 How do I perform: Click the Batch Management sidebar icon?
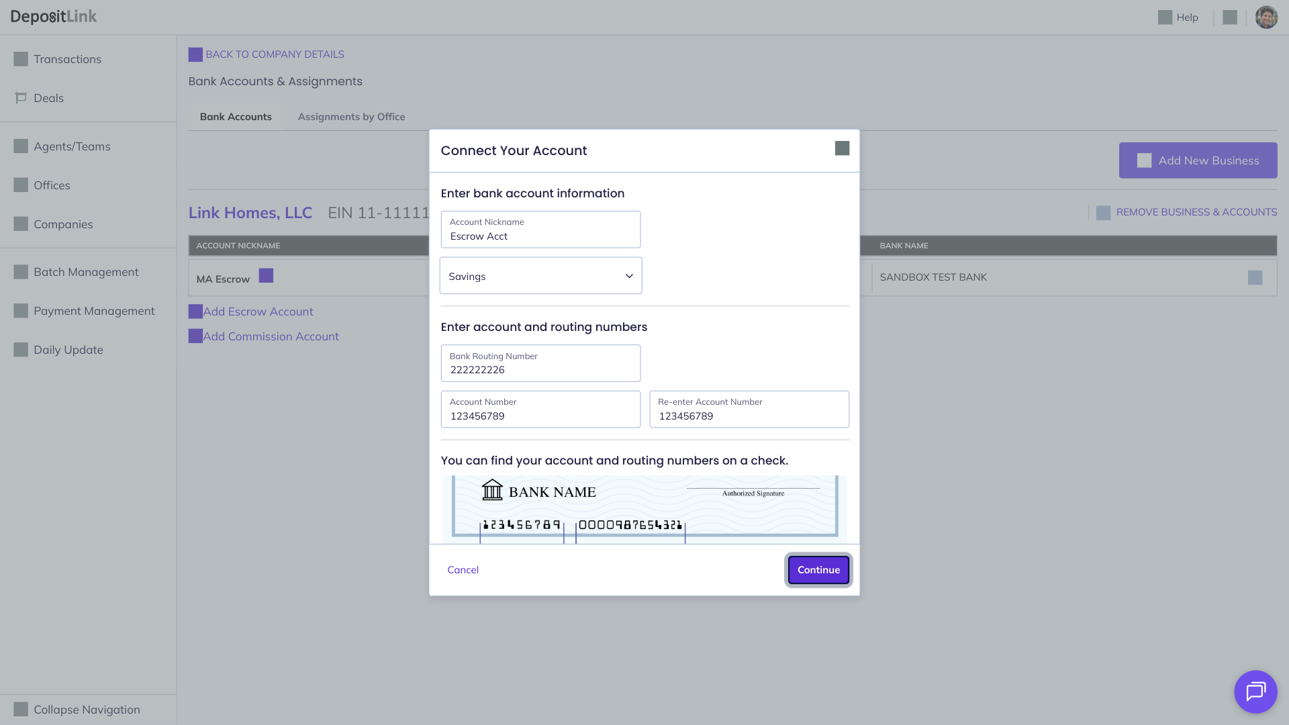[21, 272]
